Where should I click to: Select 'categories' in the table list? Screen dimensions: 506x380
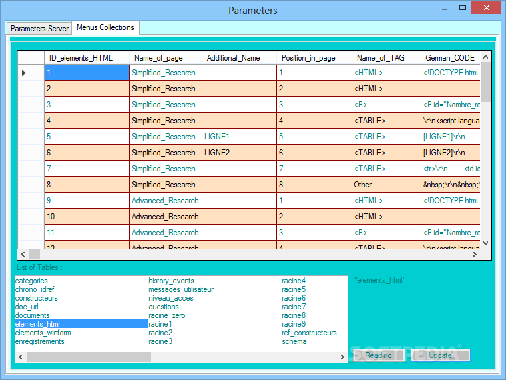pyautogui.click(x=31, y=281)
